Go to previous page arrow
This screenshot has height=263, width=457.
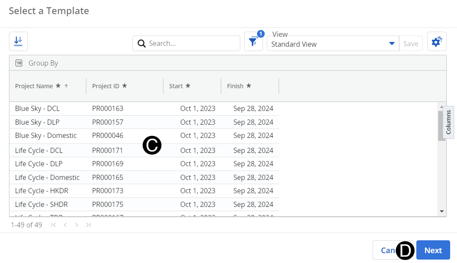tap(65, 225)
